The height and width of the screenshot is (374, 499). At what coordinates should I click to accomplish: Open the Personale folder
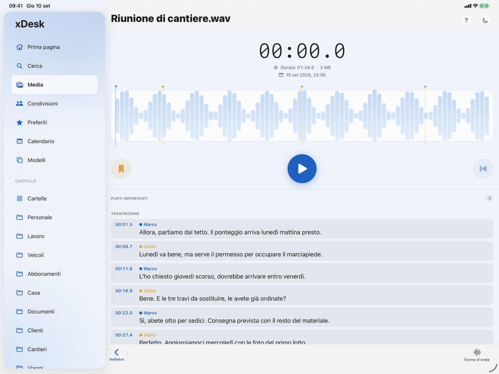[54, 217]
